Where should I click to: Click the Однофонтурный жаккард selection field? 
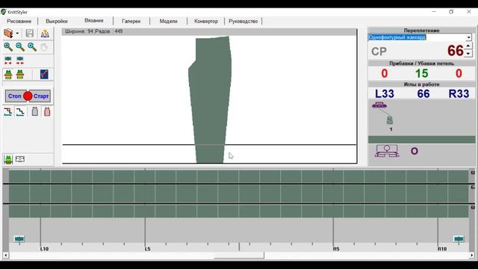417,37
